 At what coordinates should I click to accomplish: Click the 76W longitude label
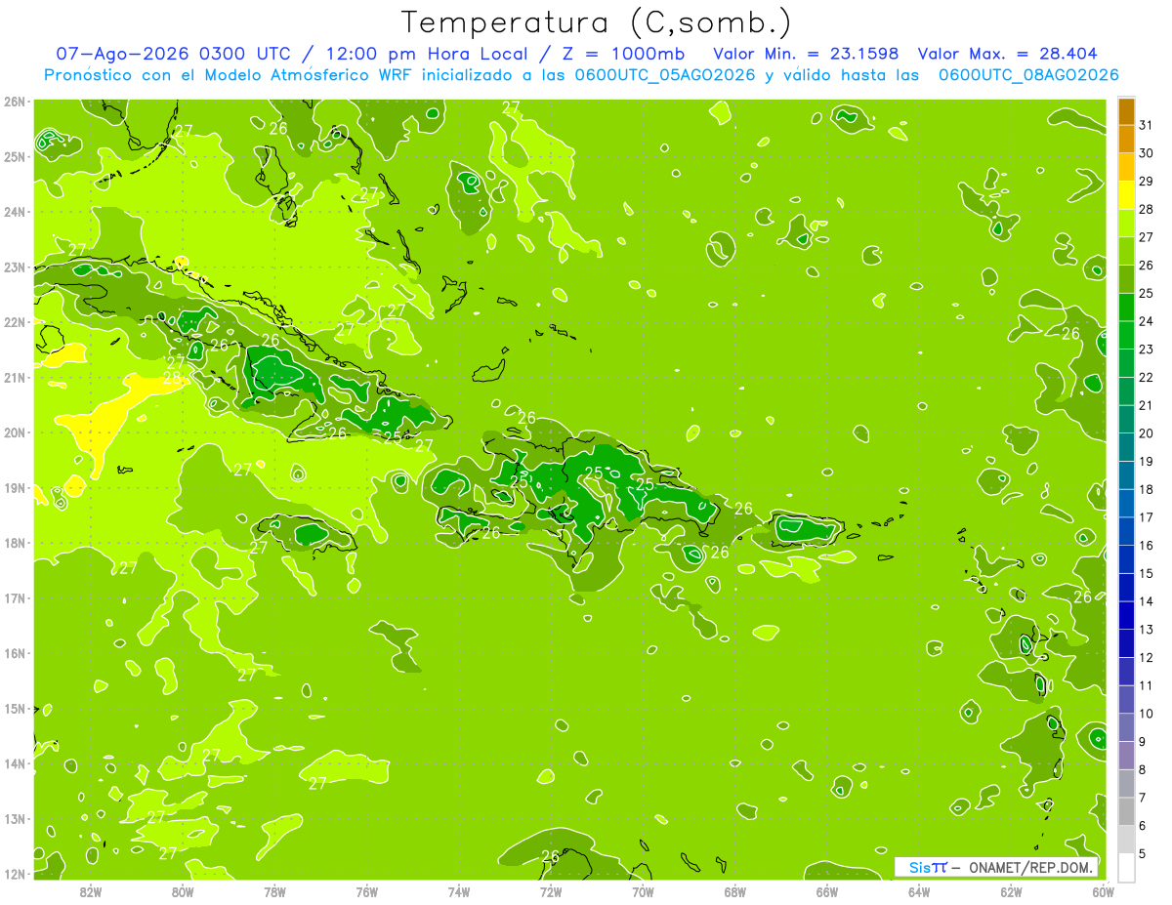pos(367,891)
